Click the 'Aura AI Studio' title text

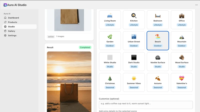[x=17, y=5]
